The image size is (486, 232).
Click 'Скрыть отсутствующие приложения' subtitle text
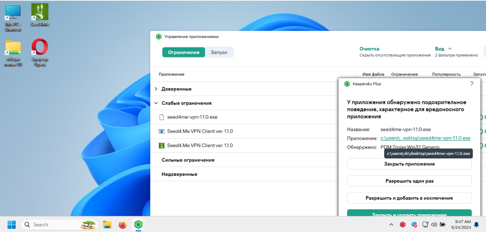(x=395, y=55)
